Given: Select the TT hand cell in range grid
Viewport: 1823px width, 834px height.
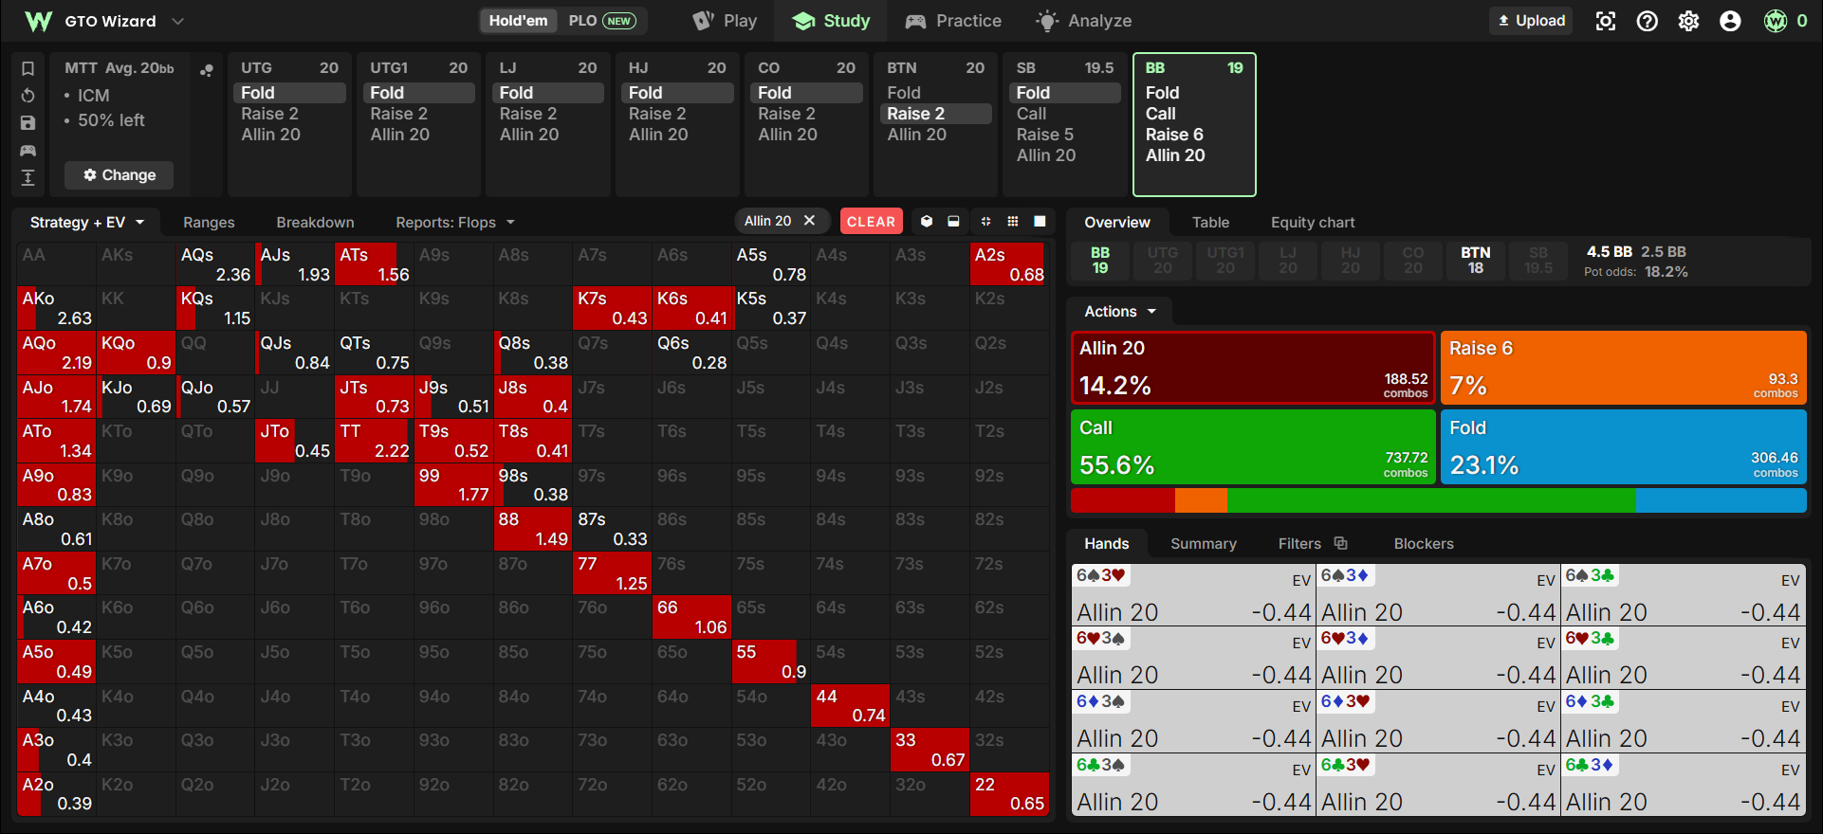Looking at the screenshot, I should point(374,441).
